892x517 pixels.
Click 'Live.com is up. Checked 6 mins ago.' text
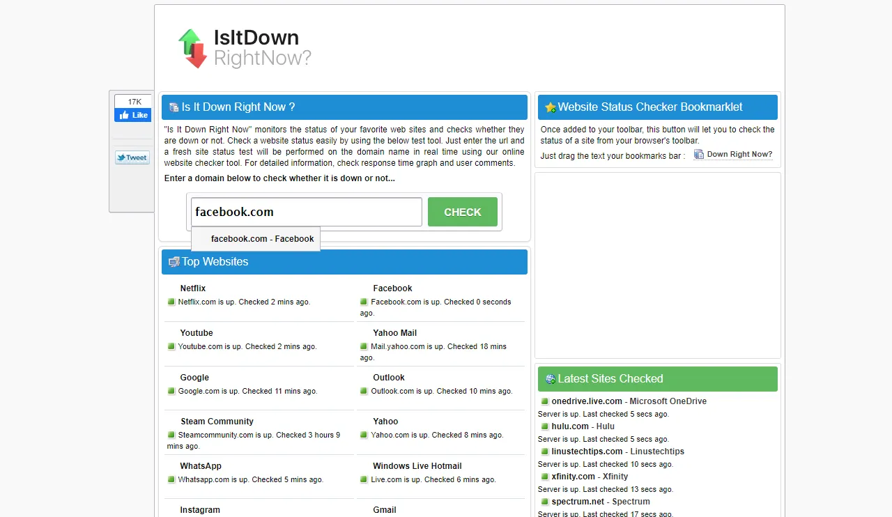[x=433, y=479]
